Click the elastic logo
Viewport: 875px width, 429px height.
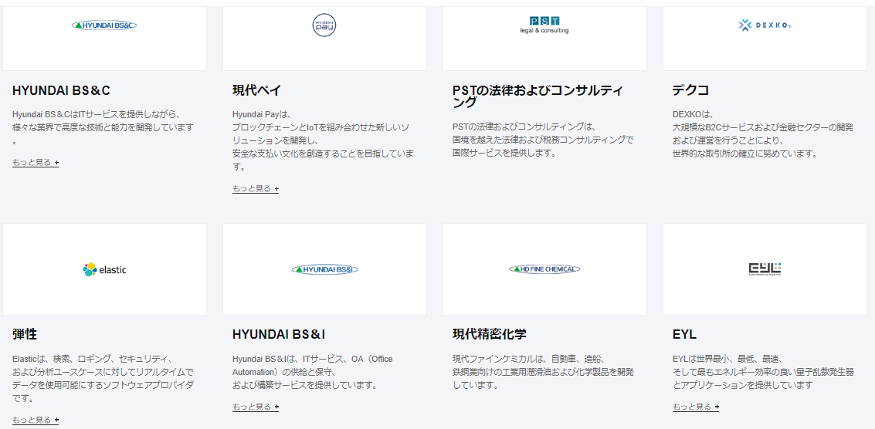pos(104,269)
